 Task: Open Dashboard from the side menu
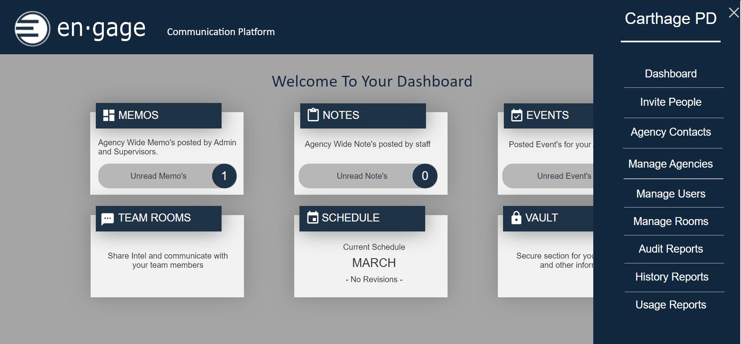coord(670,74)
